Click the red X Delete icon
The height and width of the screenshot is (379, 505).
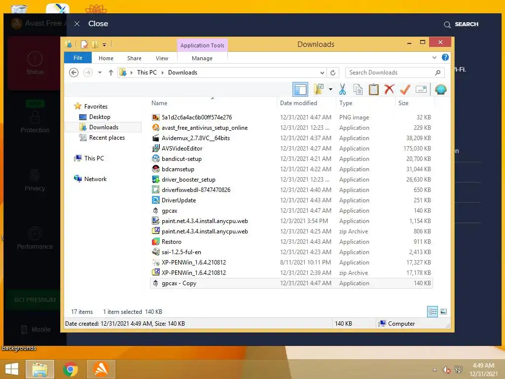tap(389, 89)
